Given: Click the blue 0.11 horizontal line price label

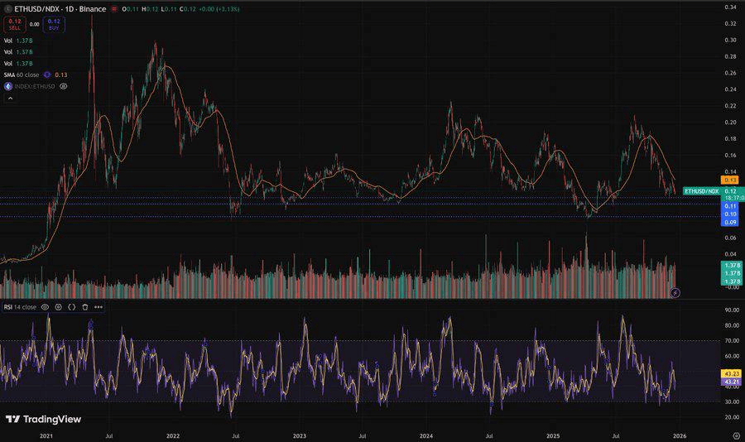Looking at the screenshot, I should pyautogui.click(x=730, y=206).
